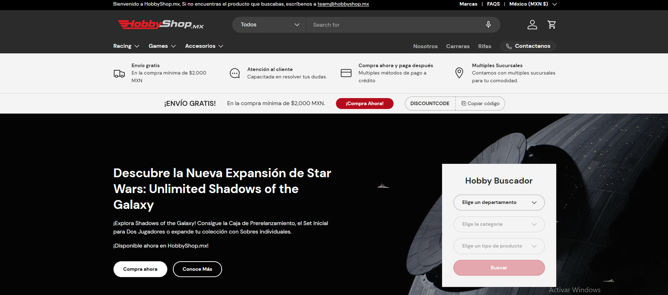Click the DISCOUNTCODE text
The image size is (668, 295).
click(430, 104)
